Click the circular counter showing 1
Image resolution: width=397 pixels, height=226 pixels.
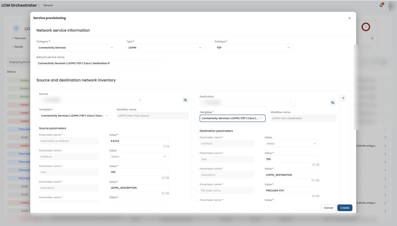coord(366,27)
